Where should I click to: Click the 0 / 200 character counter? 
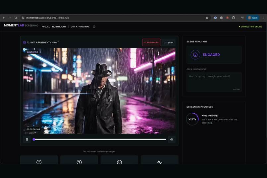236,89
